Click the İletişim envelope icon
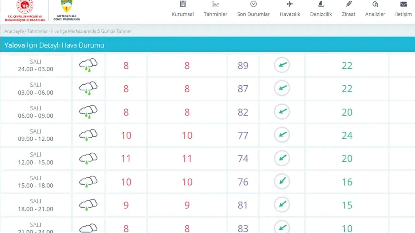 coord(403,4)
